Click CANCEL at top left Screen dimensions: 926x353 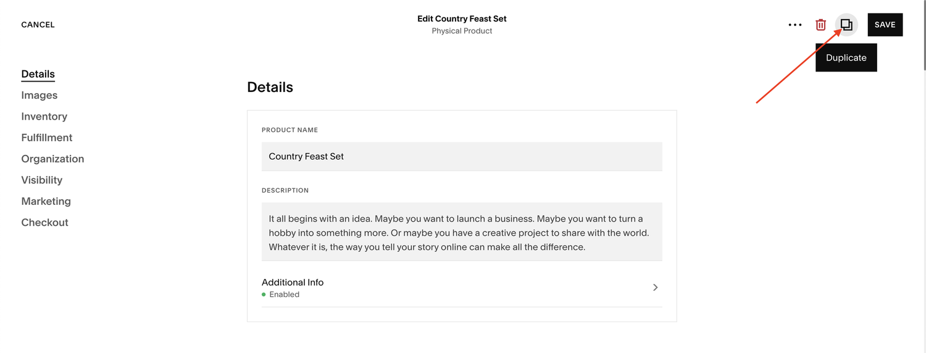38,25
